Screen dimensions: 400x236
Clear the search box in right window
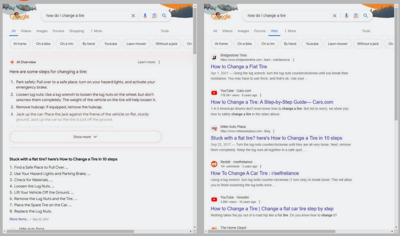[x=334, y=16]
